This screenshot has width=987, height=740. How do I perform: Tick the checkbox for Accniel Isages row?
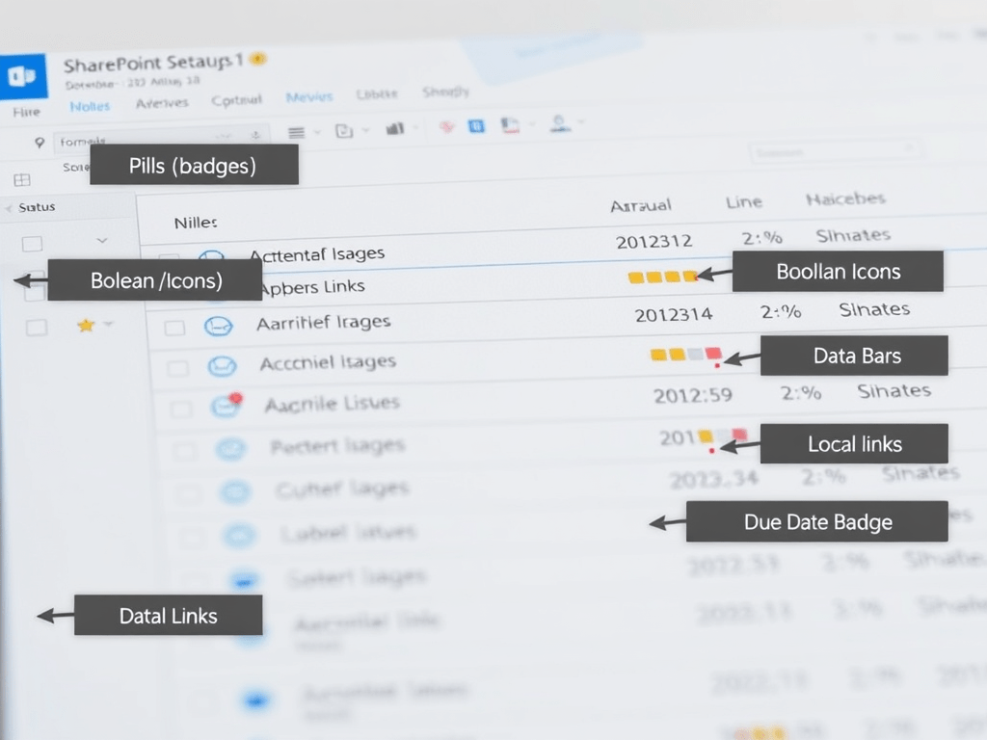click(x=177, y=368)
